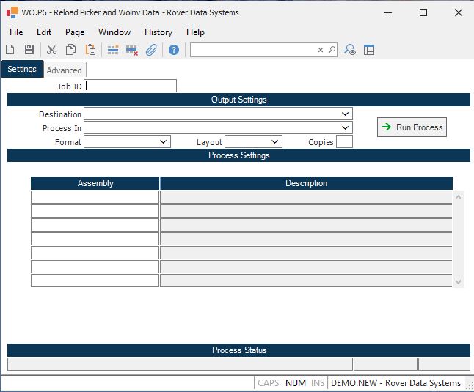Click the magnifier icon in search box

point(332,50)
